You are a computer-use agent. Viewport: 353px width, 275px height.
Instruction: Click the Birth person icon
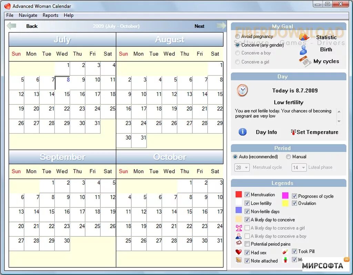[303, 50]
